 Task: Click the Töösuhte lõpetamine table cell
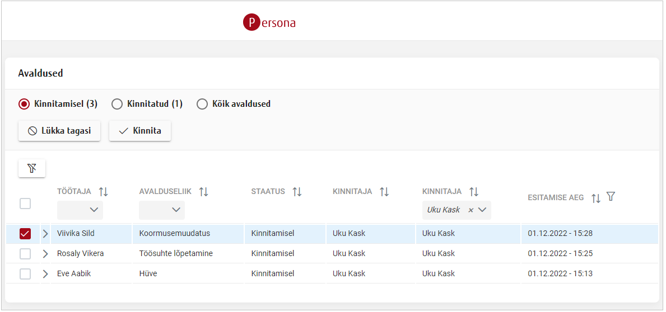[175, 254]
